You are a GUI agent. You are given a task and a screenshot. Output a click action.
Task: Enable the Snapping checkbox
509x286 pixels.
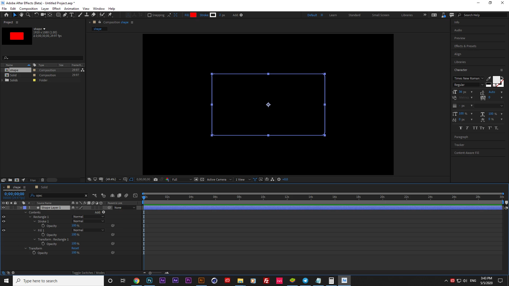150,15
